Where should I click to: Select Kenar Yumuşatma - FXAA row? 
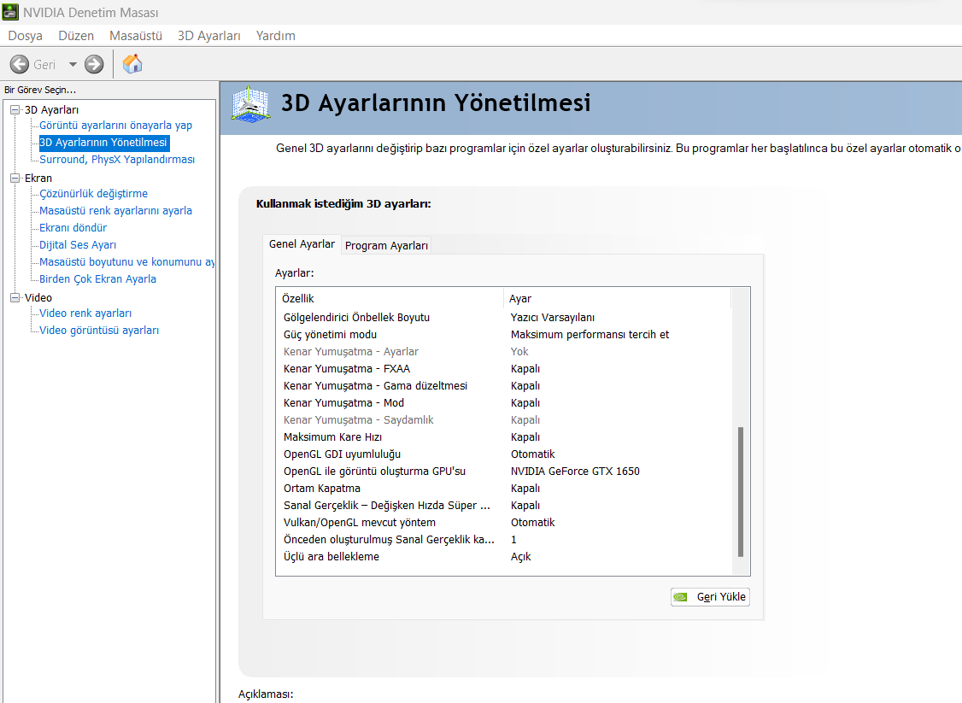click(x=504, y=369)
